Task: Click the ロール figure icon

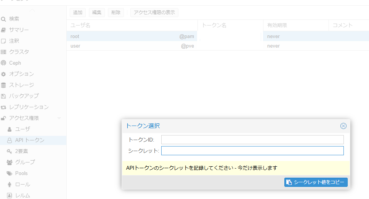Action: 10,185
